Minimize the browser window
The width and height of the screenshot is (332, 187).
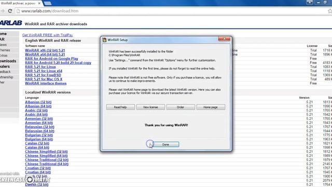click(x=318, y=2)
